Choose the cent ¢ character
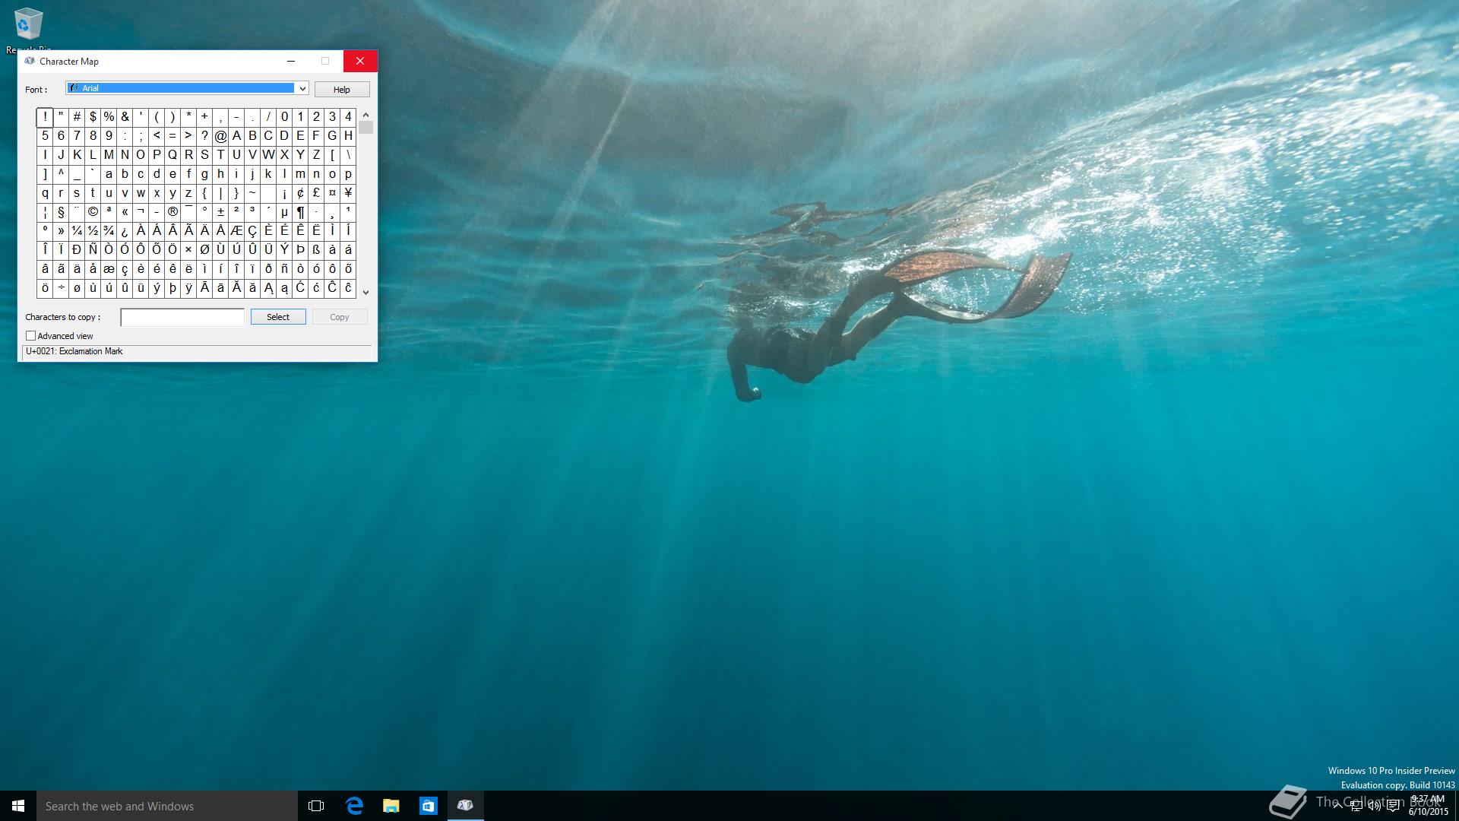 (300, 193)
